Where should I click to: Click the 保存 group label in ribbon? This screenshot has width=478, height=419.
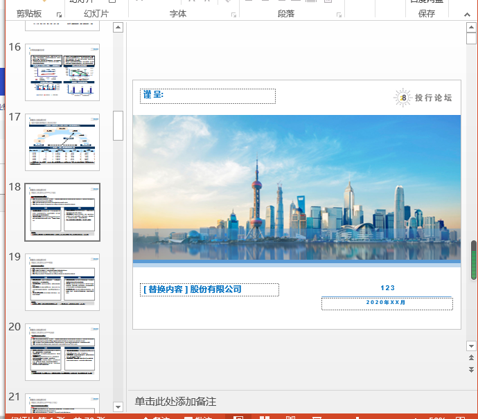tap(427, 14)
